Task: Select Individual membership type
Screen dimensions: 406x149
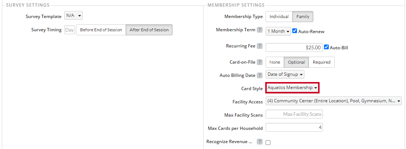Action: [279, 17]
